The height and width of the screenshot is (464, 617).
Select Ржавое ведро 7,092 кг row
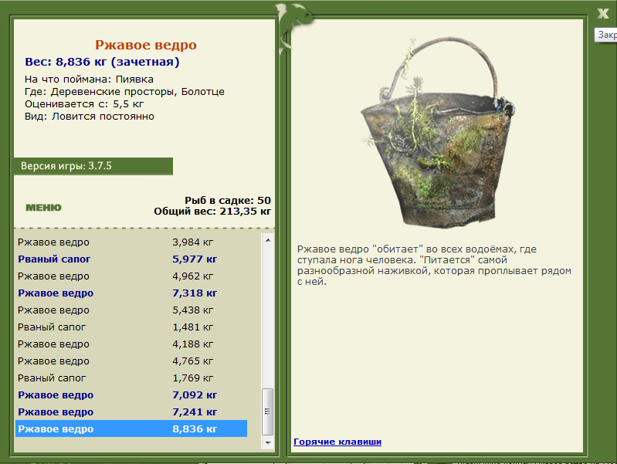[x=131, y=395]
